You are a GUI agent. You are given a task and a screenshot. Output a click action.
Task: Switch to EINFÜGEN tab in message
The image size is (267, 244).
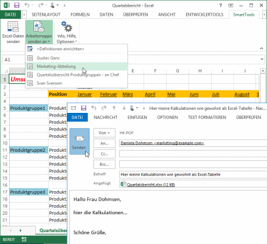137,117
